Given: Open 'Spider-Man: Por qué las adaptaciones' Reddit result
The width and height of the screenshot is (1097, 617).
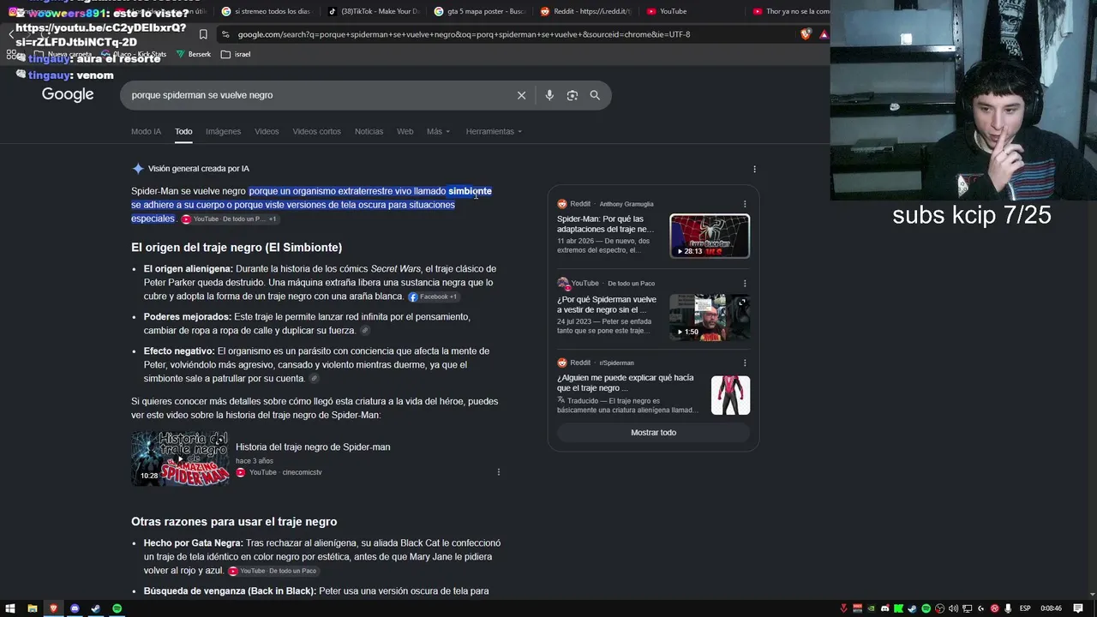Looking at the screenshot, I should point(606,224).
